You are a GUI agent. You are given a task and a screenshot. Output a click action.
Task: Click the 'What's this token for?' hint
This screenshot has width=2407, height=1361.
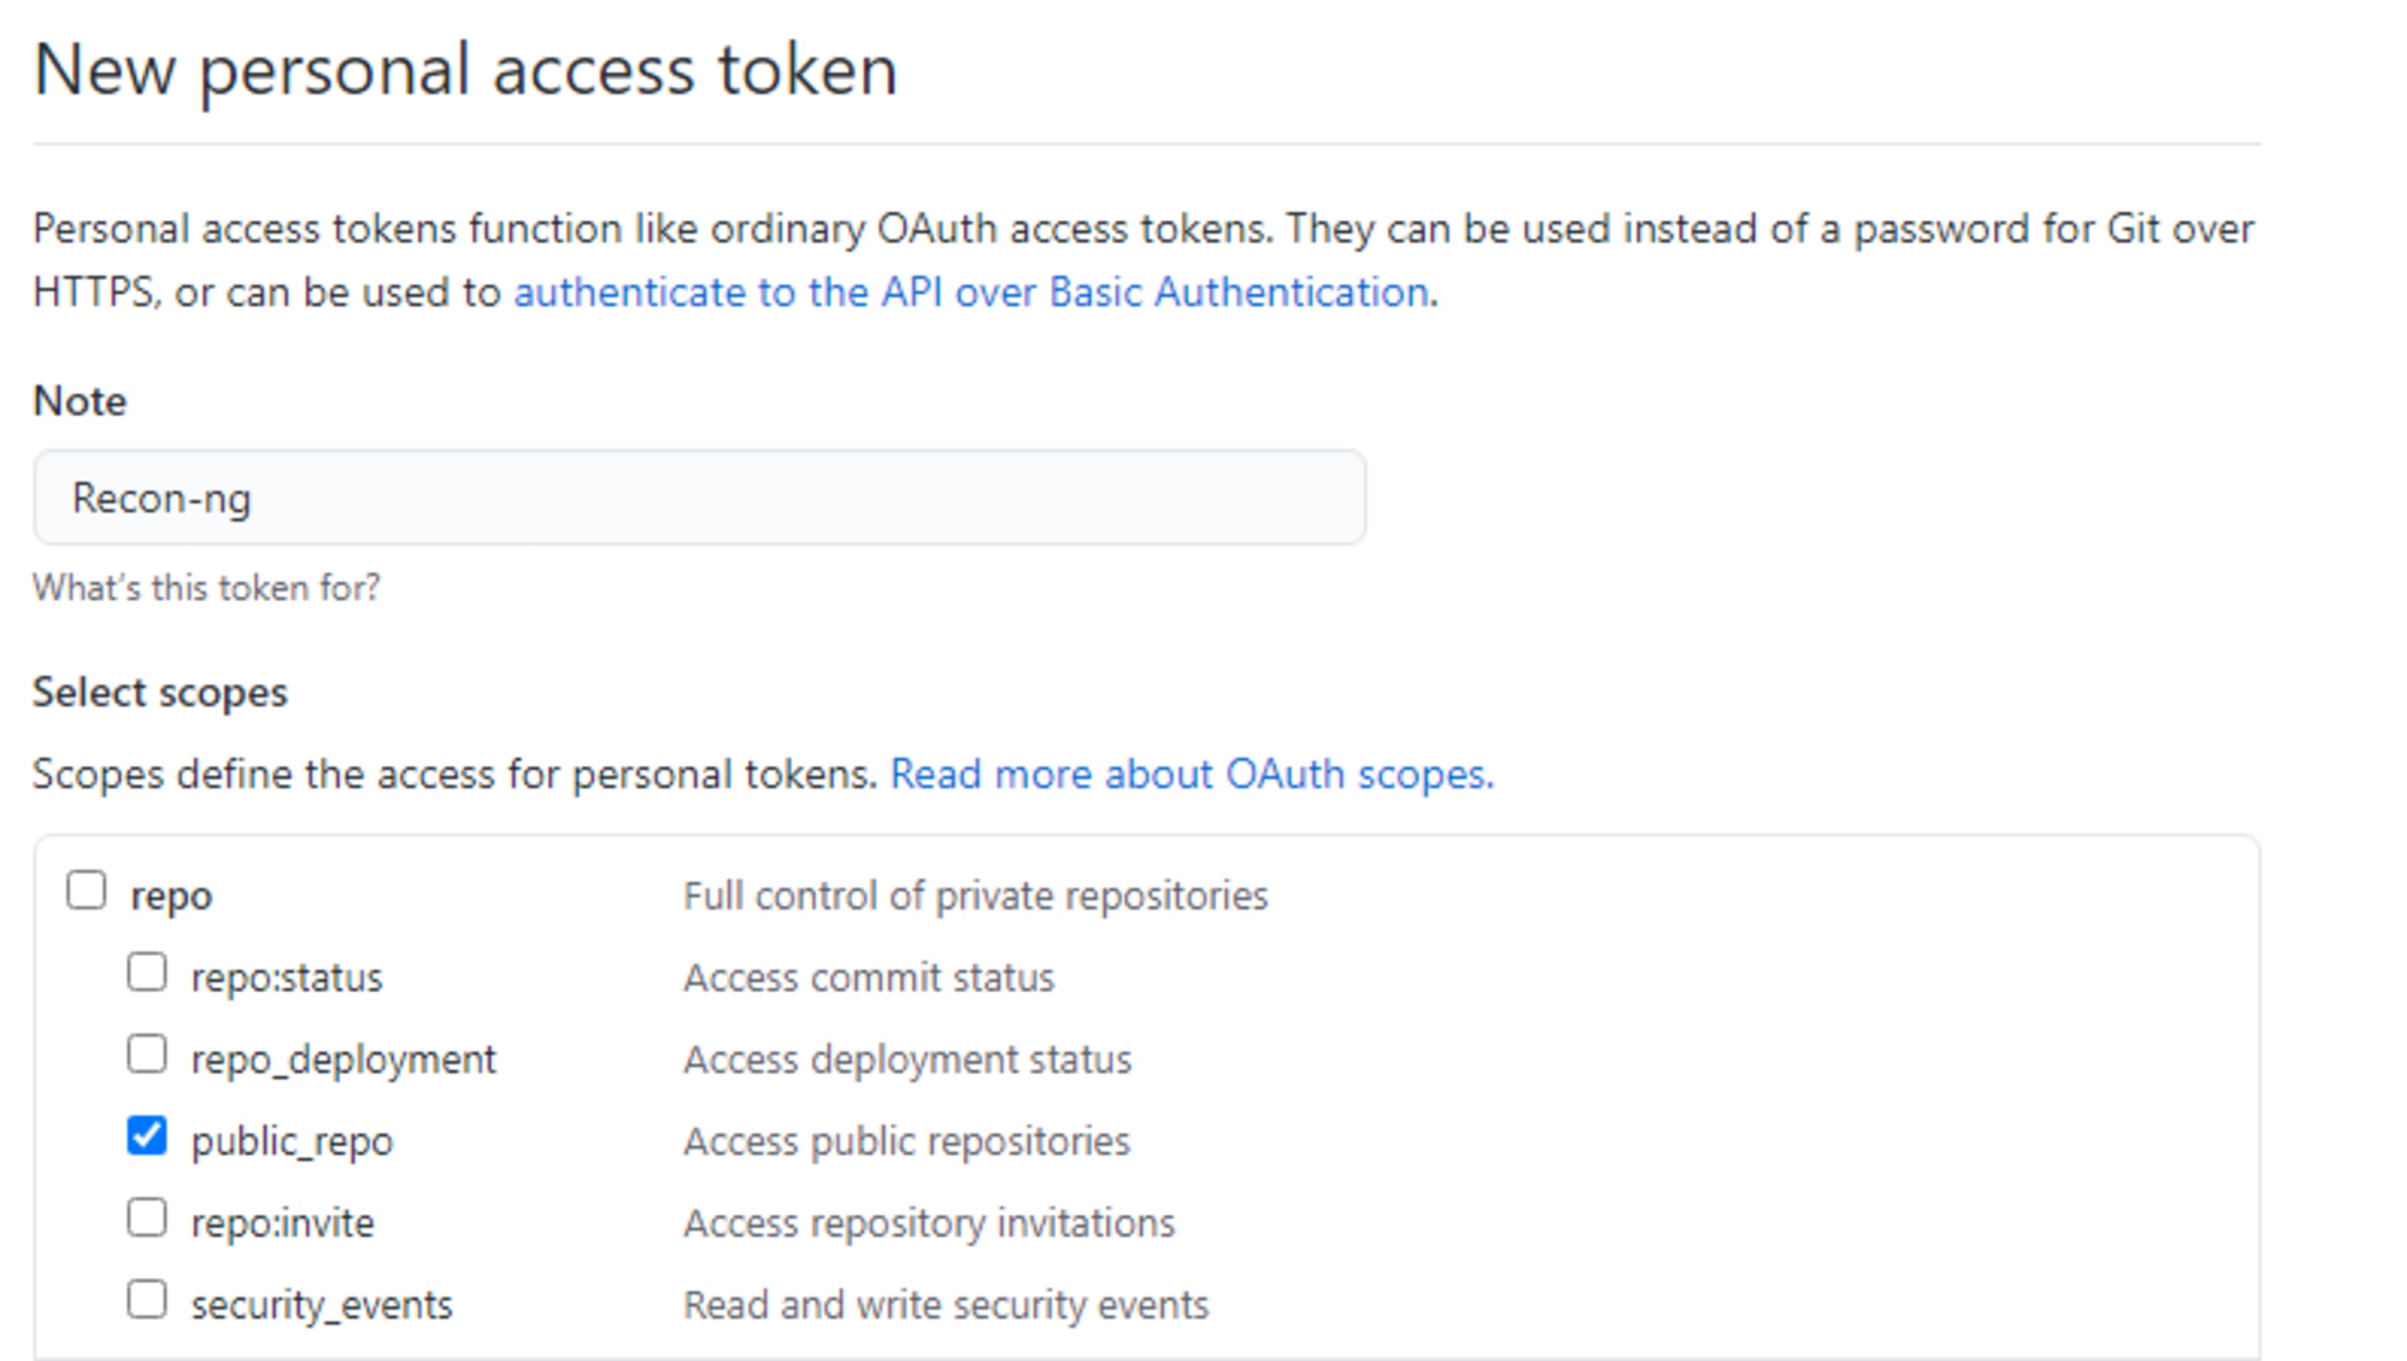pyautogui.click(x=206, y=588)
